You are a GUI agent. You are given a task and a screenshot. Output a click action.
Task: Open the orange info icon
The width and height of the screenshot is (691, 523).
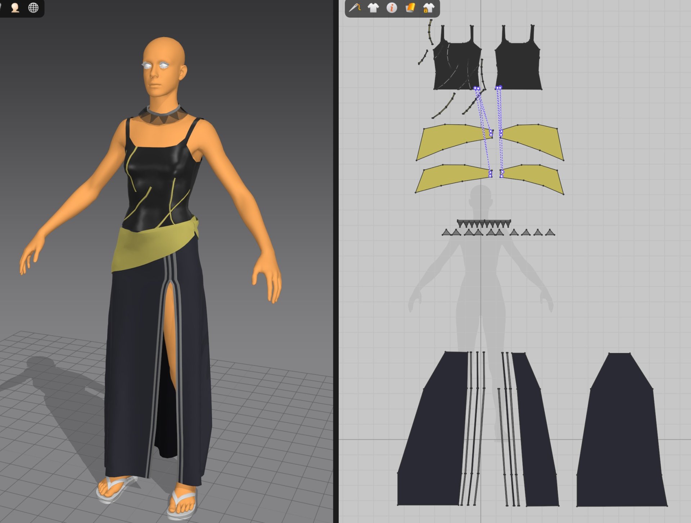point(392,8)
